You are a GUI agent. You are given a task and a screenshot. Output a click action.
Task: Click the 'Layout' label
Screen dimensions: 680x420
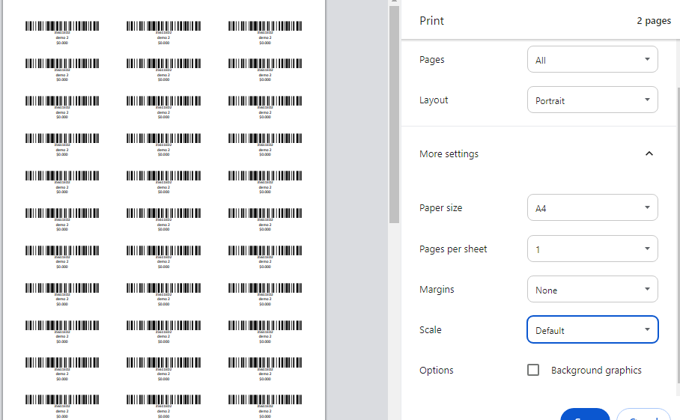(x=434, y=100)
